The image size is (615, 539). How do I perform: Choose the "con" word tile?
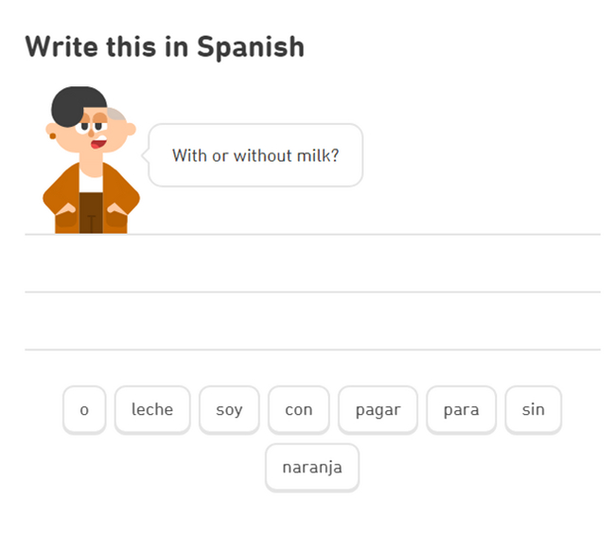point(298,410)
